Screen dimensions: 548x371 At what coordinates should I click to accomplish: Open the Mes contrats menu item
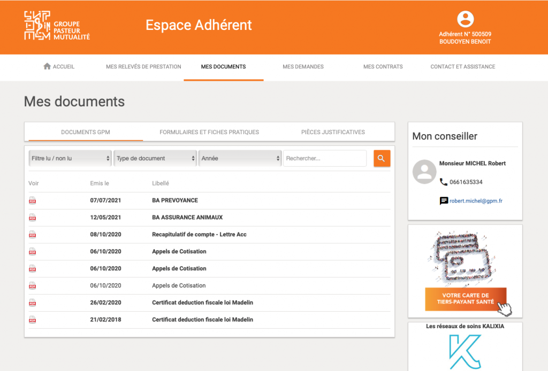click(x=383, y=67)
